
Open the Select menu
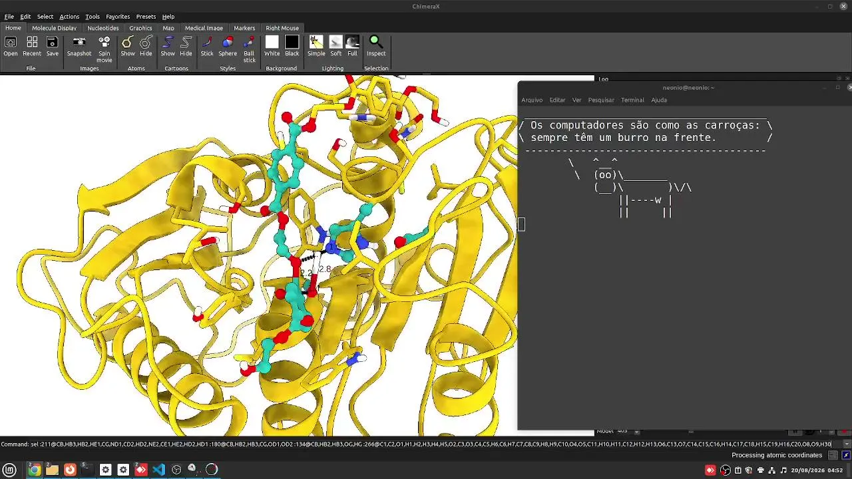(x=45, y=17)
